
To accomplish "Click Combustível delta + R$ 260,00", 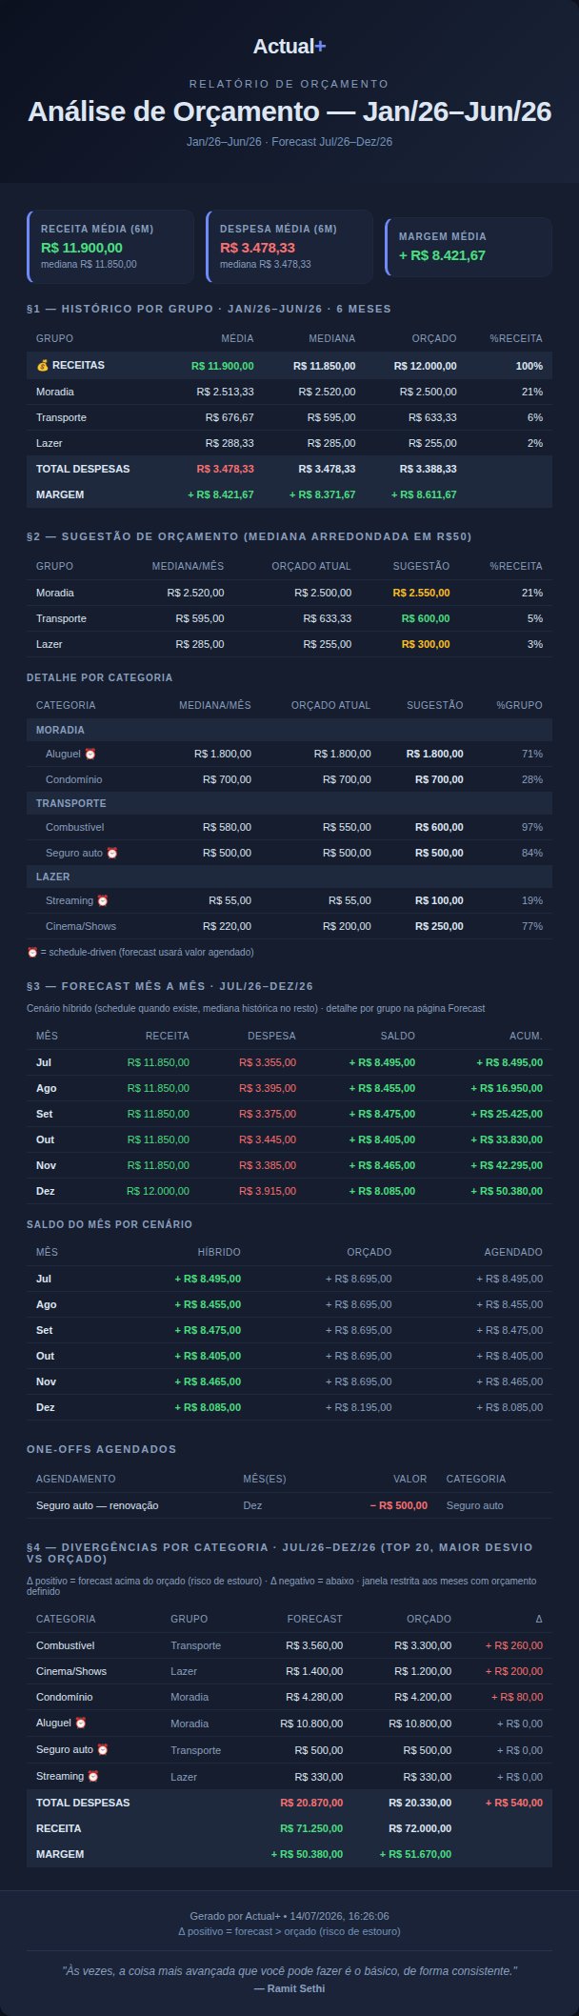I will tap(514, 1645).
